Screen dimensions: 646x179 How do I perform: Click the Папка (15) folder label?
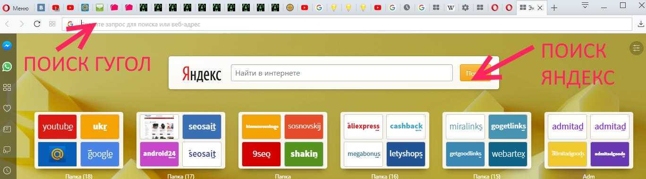487,176
